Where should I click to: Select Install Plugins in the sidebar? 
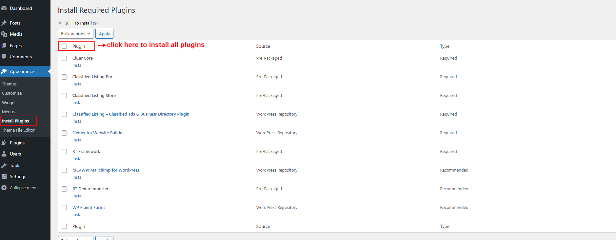pyautogui.click(x=15, y=121)
